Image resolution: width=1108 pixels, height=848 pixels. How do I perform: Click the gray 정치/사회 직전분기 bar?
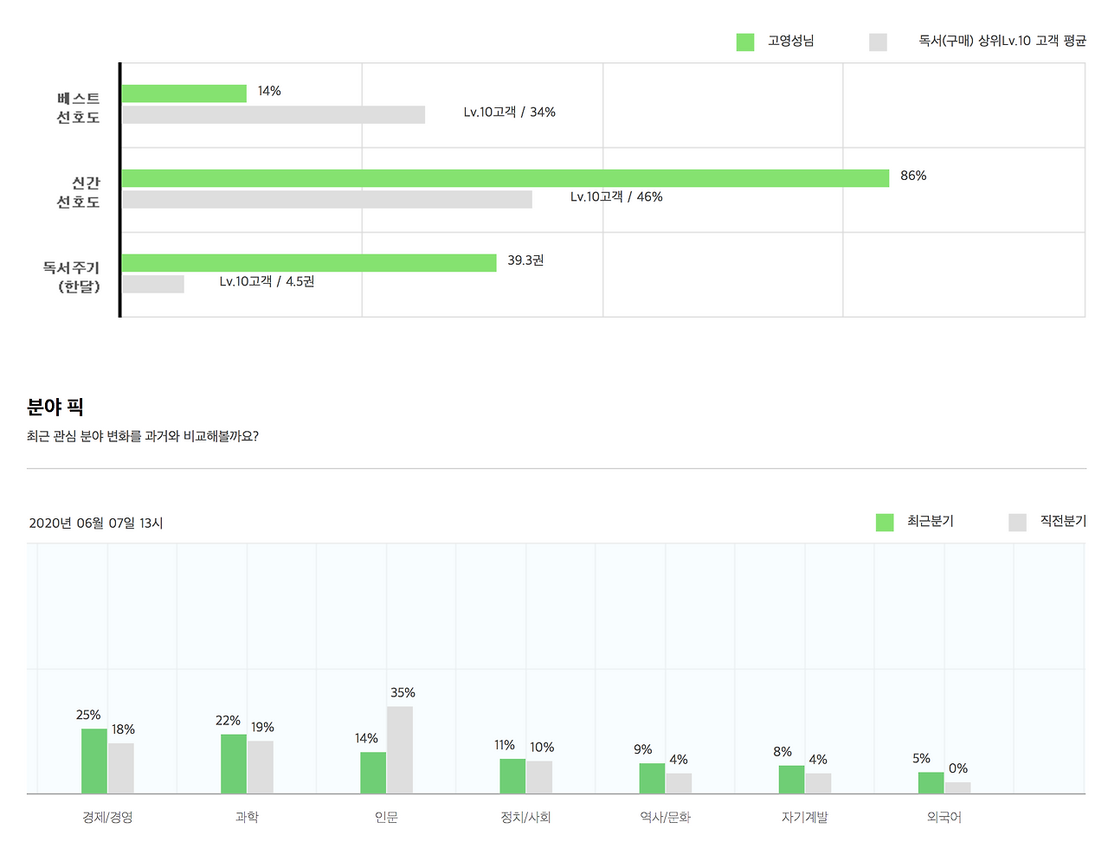(539, 778)
